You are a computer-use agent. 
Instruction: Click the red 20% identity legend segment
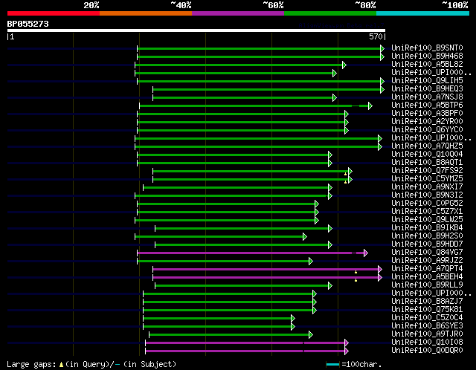tap(54, 13)
